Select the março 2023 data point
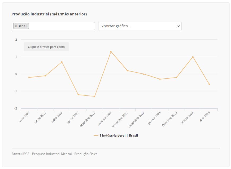 click(193, 57)
